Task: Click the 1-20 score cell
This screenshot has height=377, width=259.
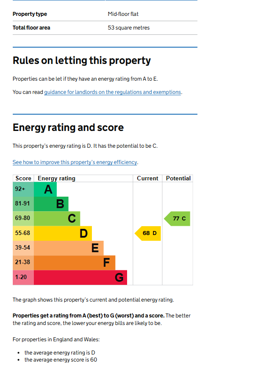Action: pyautogui.click(x=23, y=277)
